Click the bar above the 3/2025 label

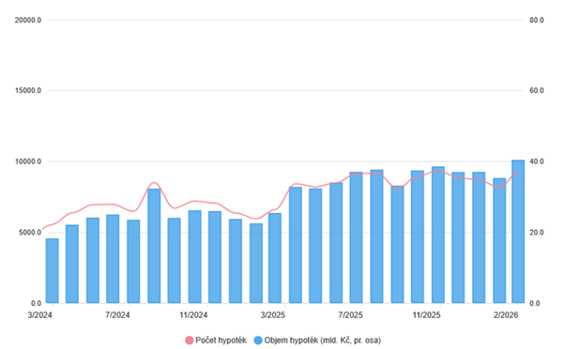tap(275, 258)
